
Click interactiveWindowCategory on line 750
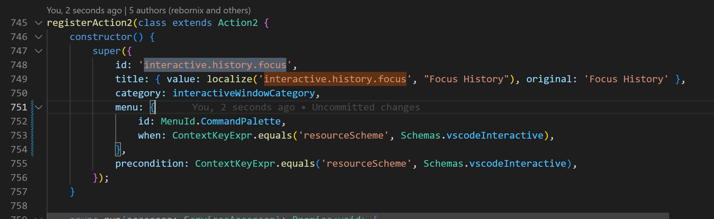coord(244,93)
